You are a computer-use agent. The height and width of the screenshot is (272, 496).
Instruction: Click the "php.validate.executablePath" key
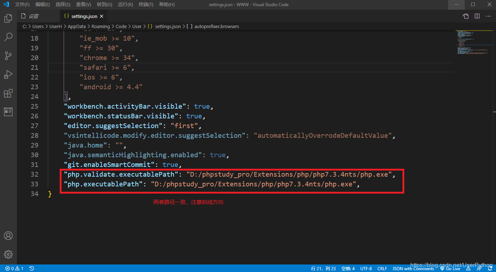click(121, 174)
